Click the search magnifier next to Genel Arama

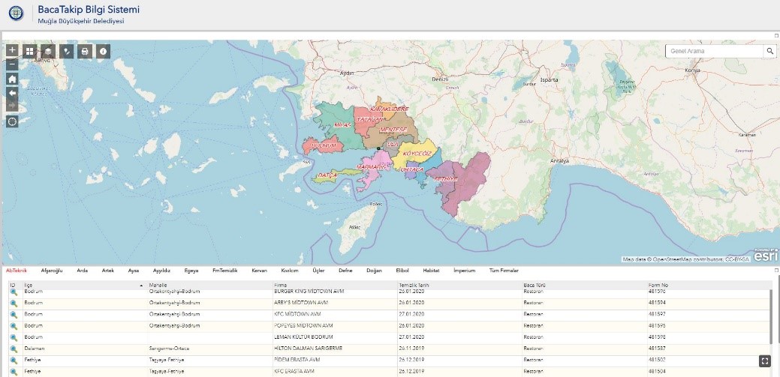point(770,51)
